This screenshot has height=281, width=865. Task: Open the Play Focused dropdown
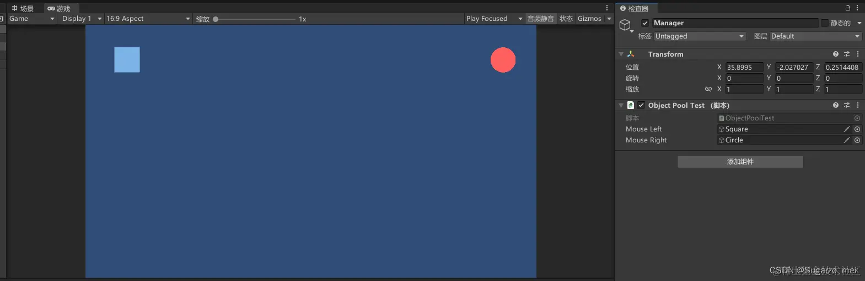(494, 19)
